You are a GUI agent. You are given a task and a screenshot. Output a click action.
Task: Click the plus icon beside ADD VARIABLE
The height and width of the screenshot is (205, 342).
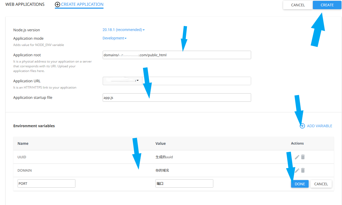click(302, 126)
